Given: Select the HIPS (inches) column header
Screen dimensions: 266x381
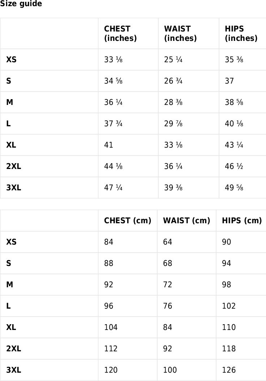Looking at the screenshot, I should 241,33.
